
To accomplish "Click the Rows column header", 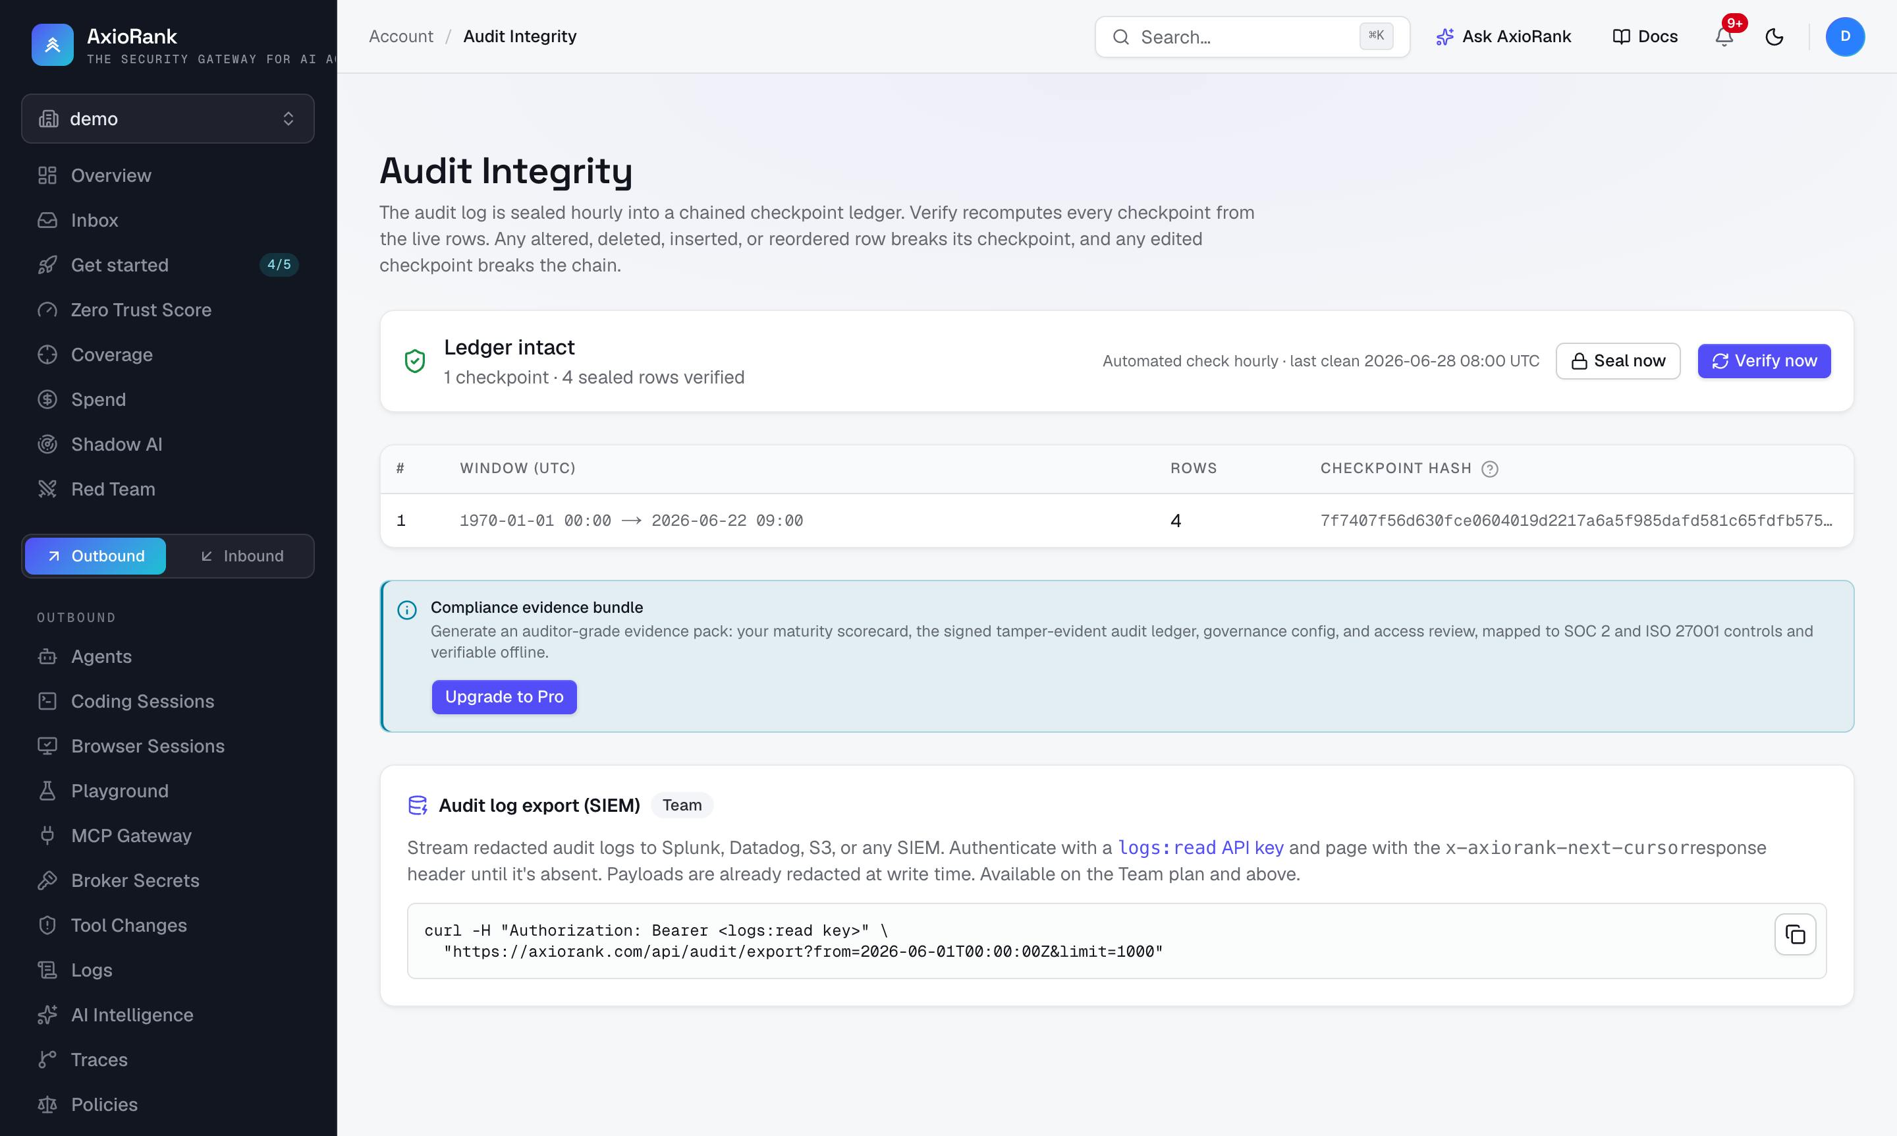I will tap(1193, 469).
